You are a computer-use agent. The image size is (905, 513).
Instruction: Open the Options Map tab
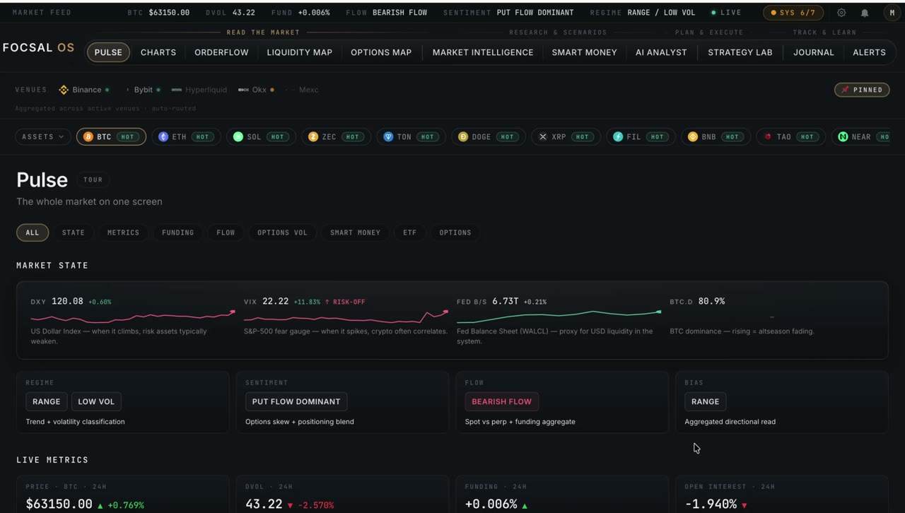[381, 52]
